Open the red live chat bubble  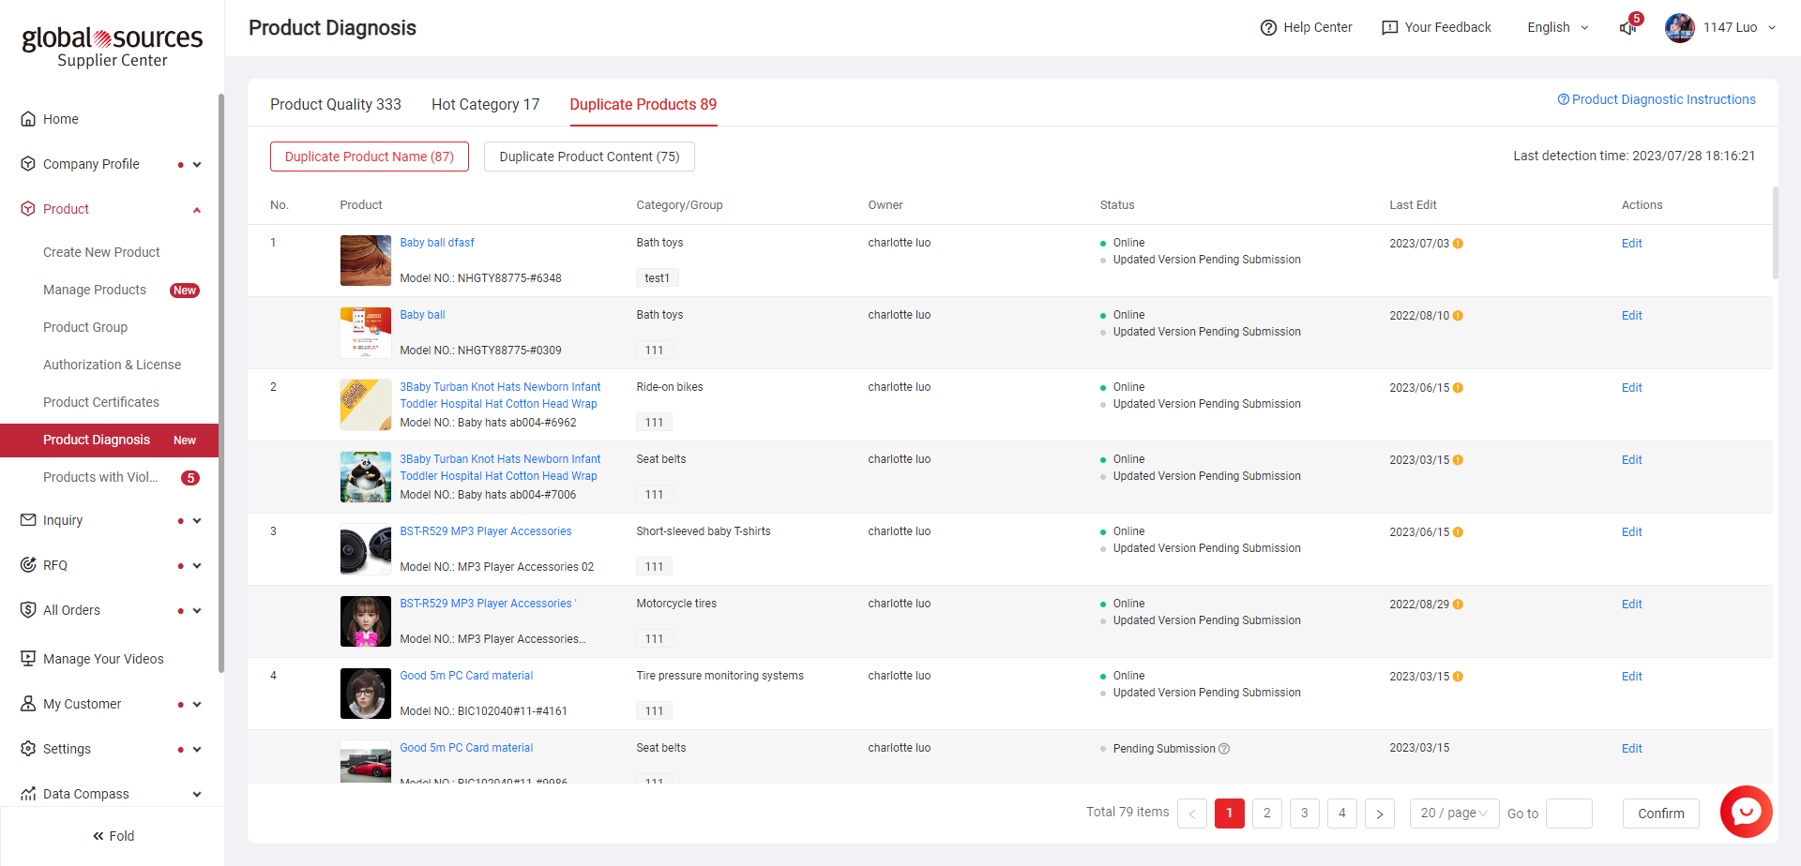click(1746, 812)
